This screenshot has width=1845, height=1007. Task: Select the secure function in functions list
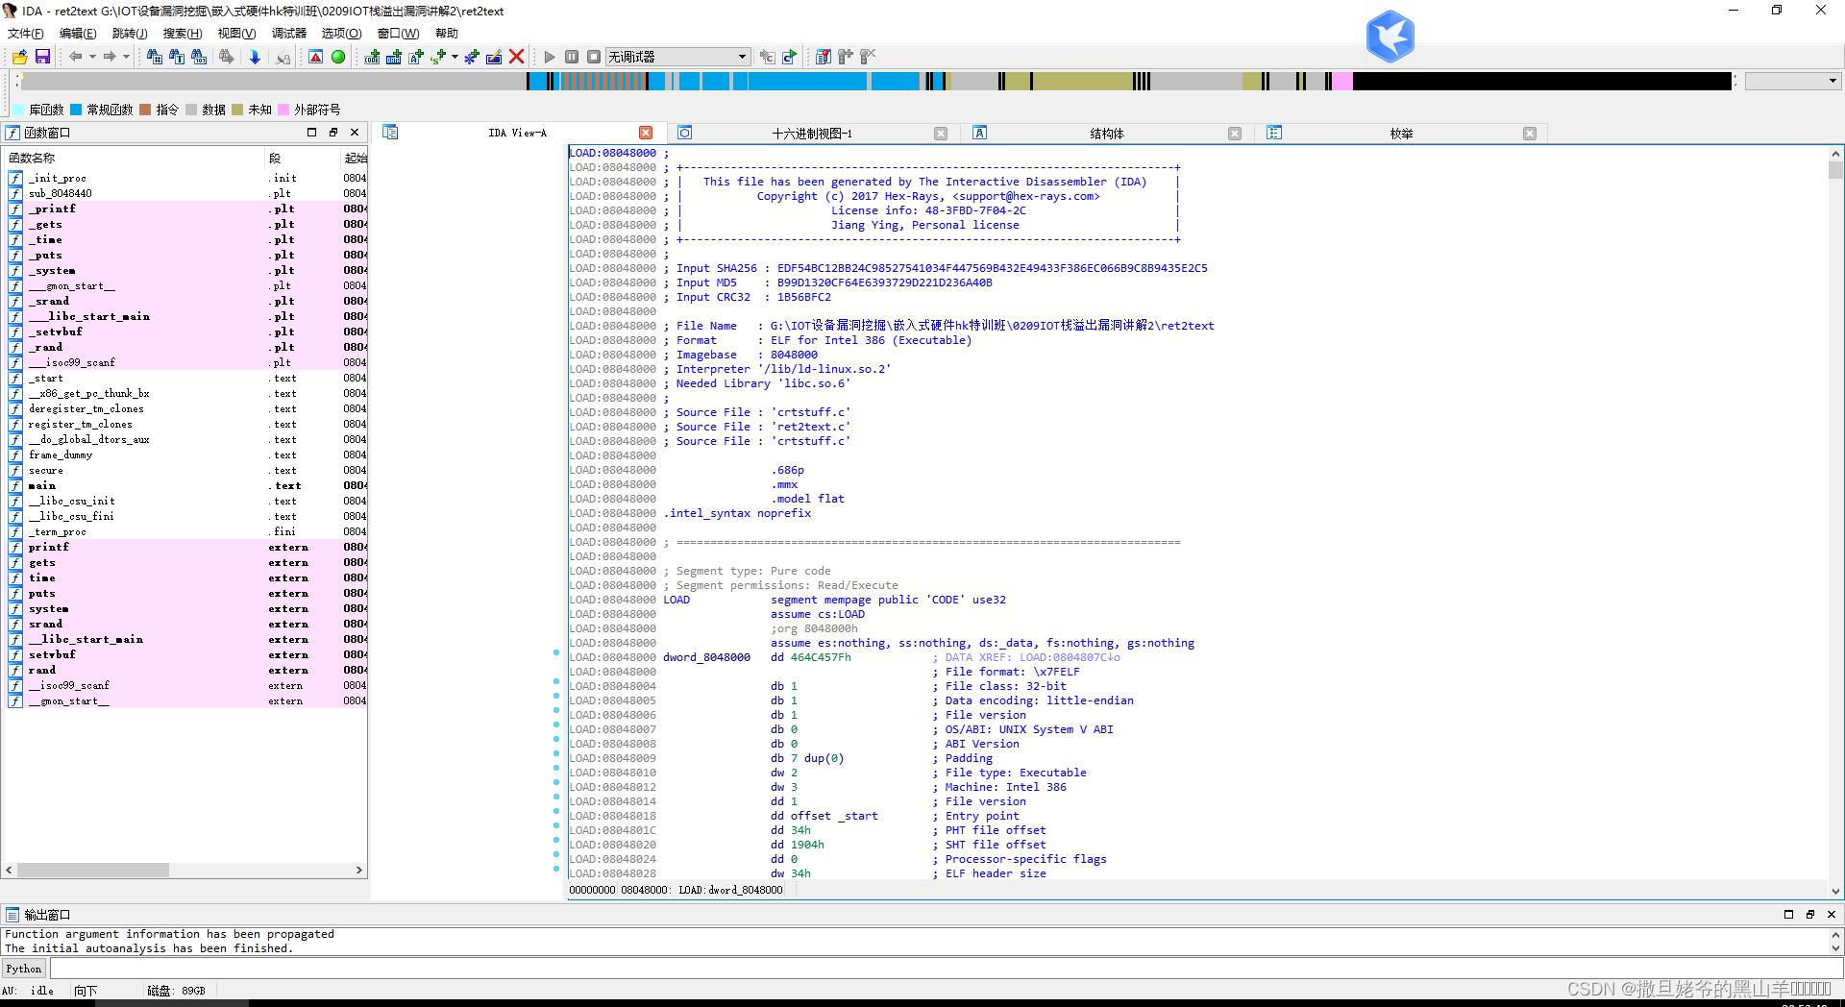click(187, 470)
